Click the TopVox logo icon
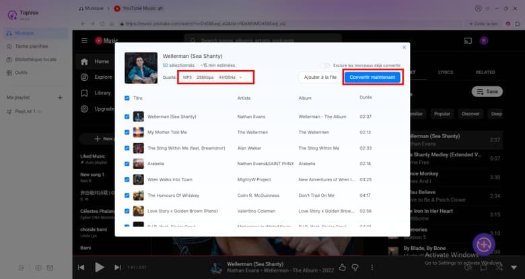525x279 pixels. (12, 15)
